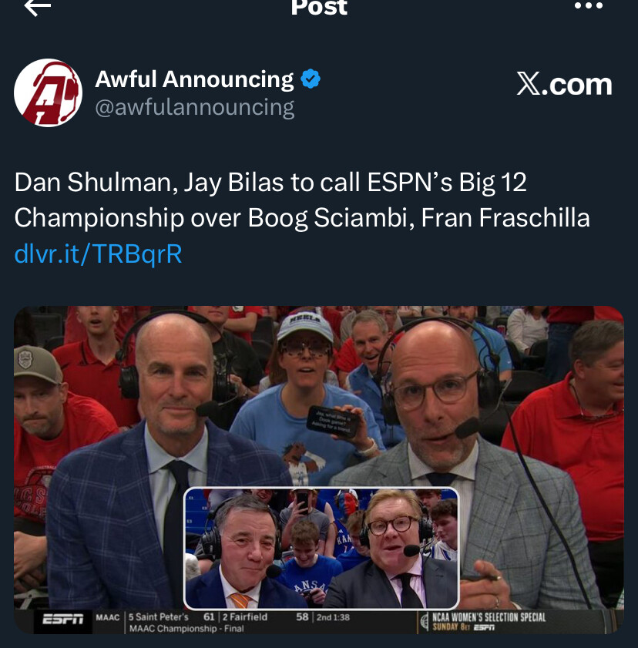
Task: Click the blue verified badge
Action: point(311,79)
